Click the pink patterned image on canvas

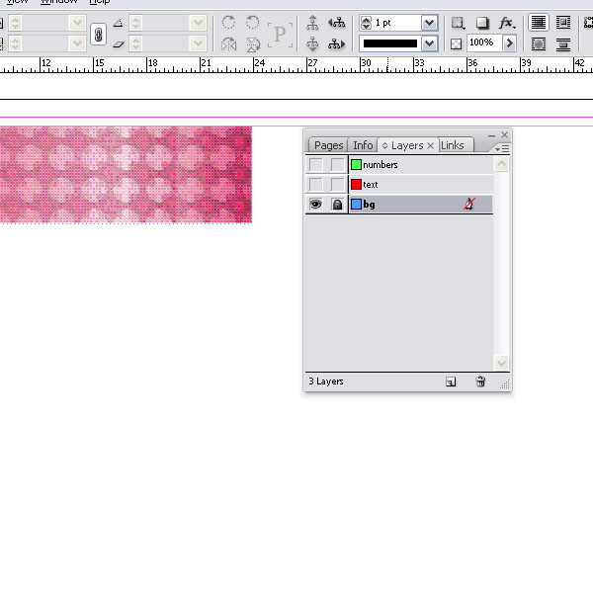point(126,175)
